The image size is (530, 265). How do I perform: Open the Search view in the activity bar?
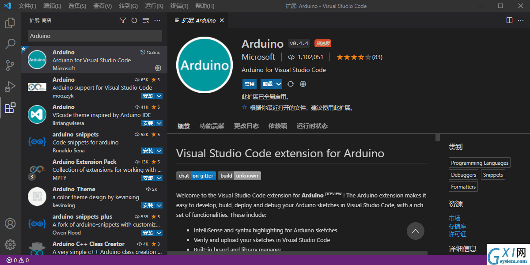coord(10,44)
